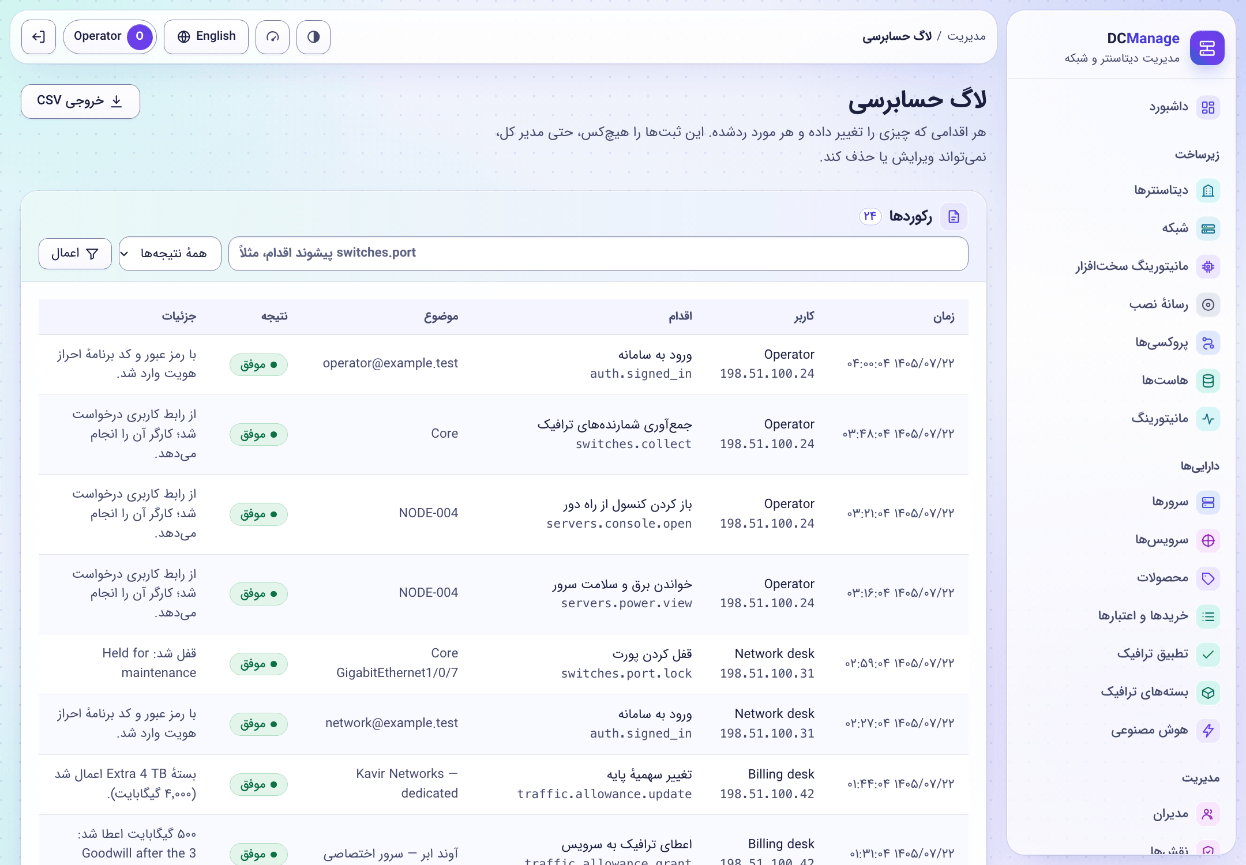Toggle dark/light theme icon

coord(313,37)
